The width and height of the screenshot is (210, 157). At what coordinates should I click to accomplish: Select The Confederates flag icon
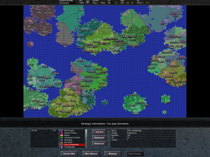(62, 145)
